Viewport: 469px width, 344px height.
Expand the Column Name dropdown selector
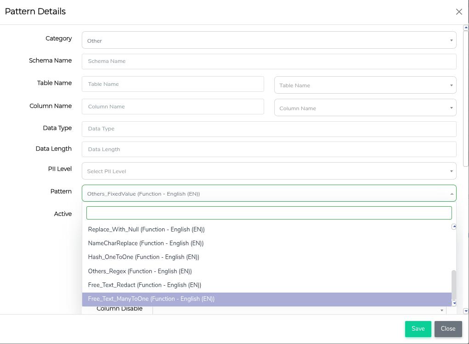(x=365, y=108)
